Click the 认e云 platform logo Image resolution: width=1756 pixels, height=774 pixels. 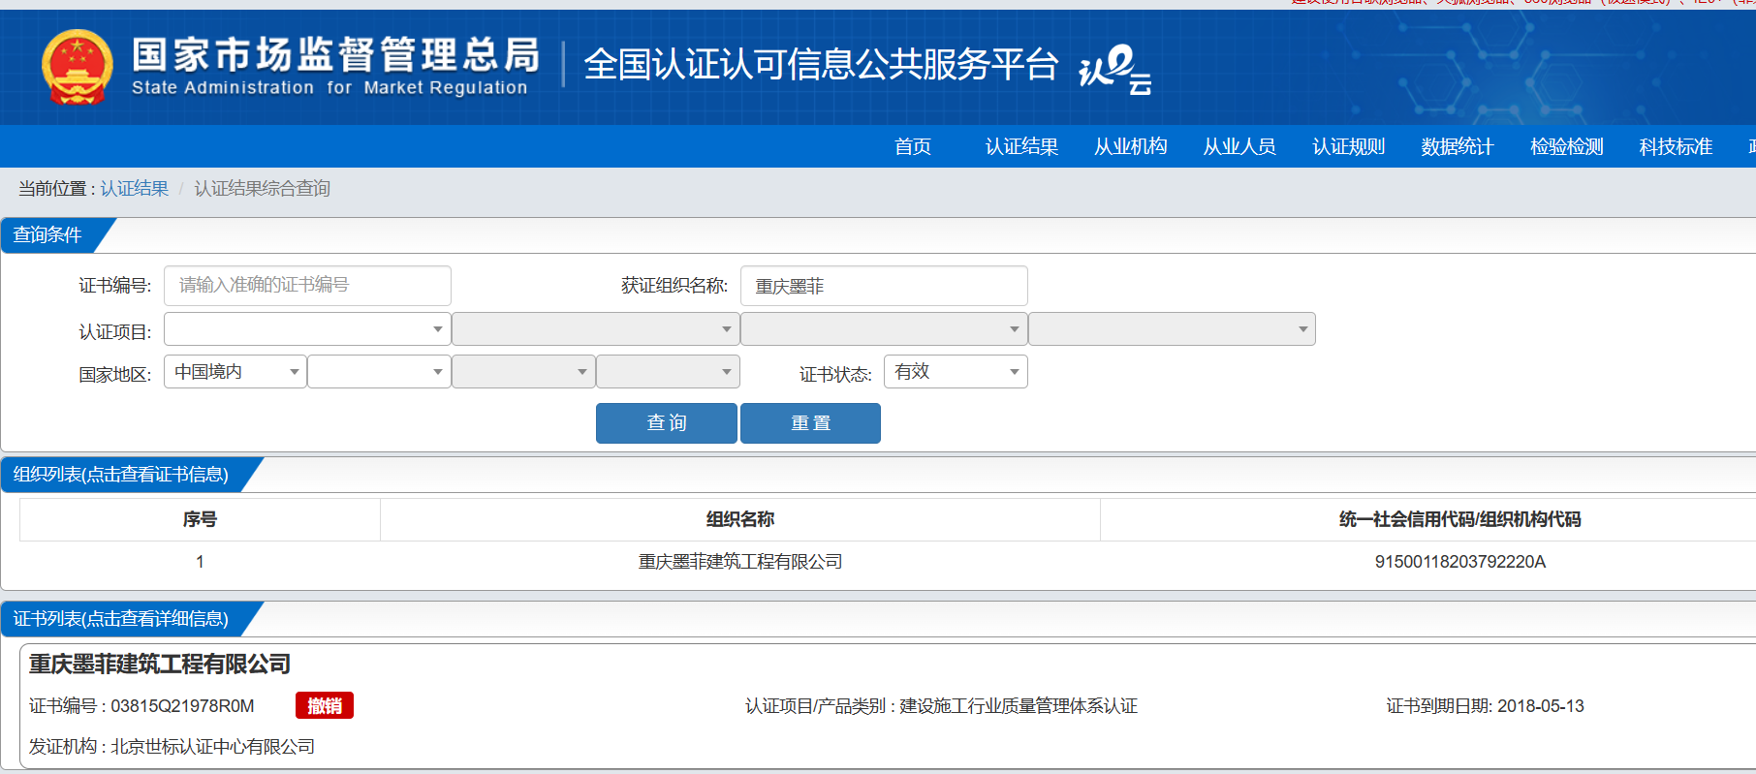click(x=1115, y=70)
